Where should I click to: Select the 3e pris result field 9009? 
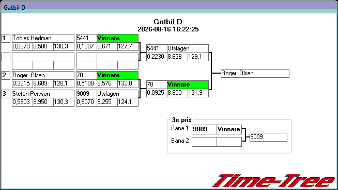pyautogui.click(x=268, y=137)
